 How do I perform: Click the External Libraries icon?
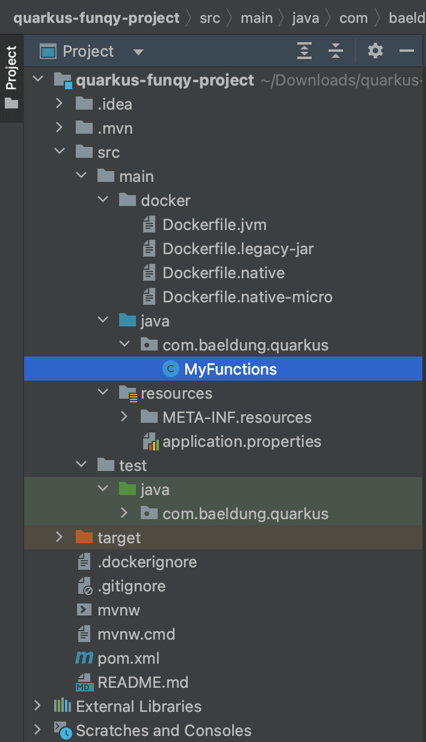pyautogui.click(x=63, y=706)
